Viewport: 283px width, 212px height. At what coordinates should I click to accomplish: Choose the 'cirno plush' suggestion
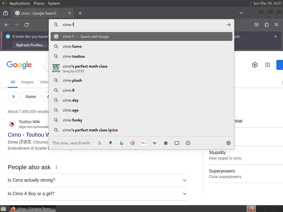coord(141,80)
